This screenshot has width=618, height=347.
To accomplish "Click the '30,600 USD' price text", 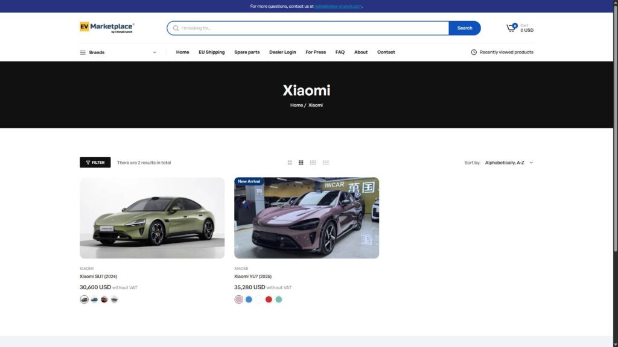I will coord(95,287).
